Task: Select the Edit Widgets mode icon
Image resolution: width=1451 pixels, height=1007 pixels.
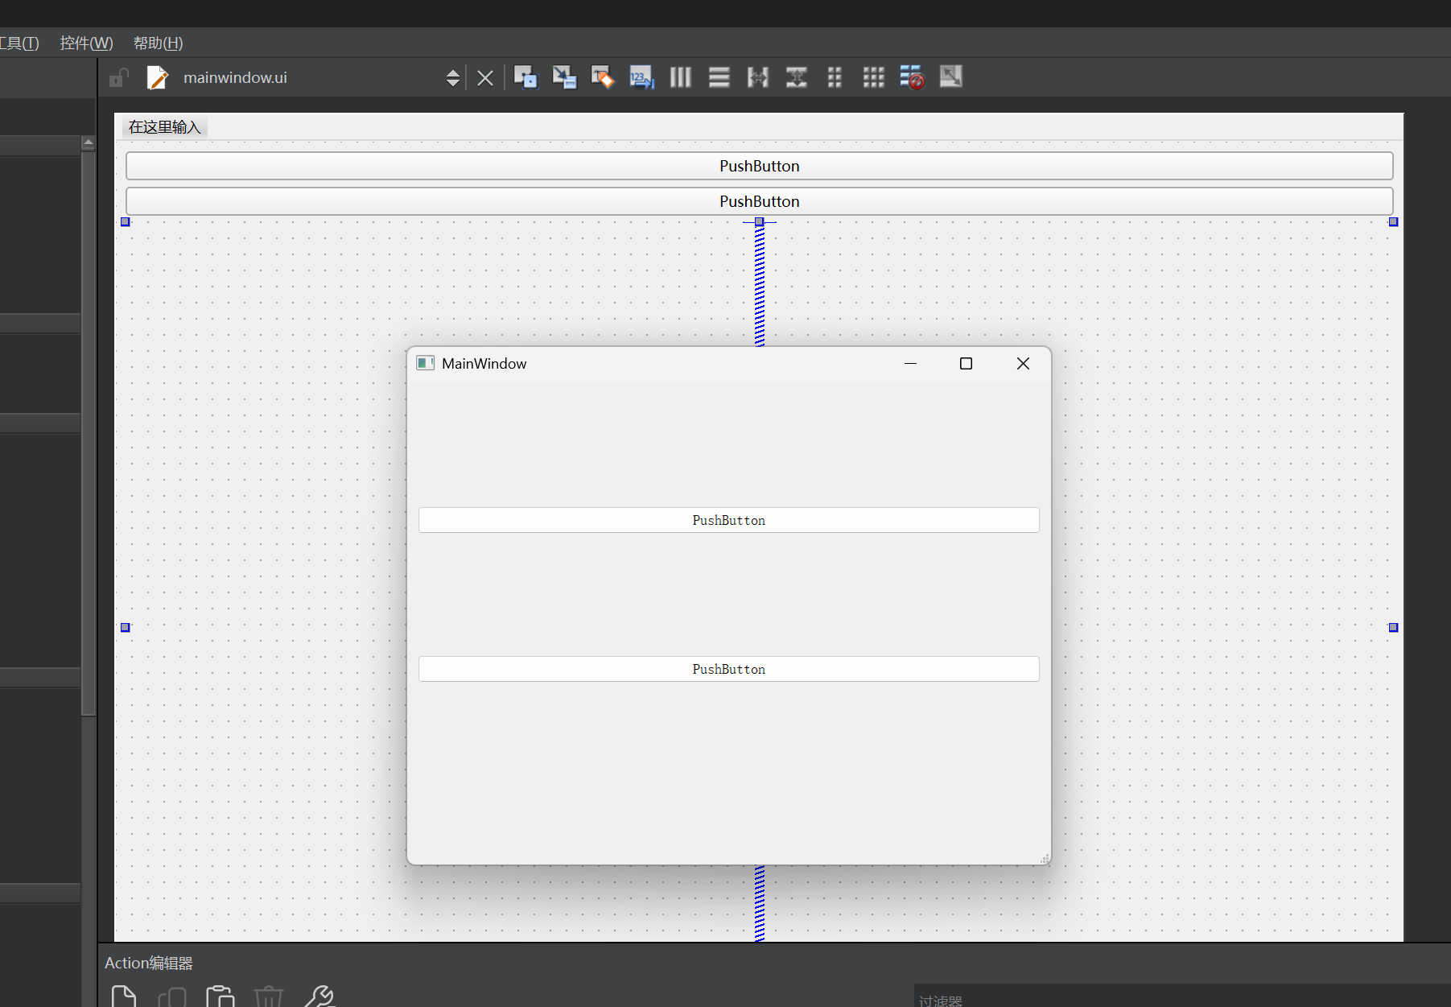Action: (x=526, y=76)
